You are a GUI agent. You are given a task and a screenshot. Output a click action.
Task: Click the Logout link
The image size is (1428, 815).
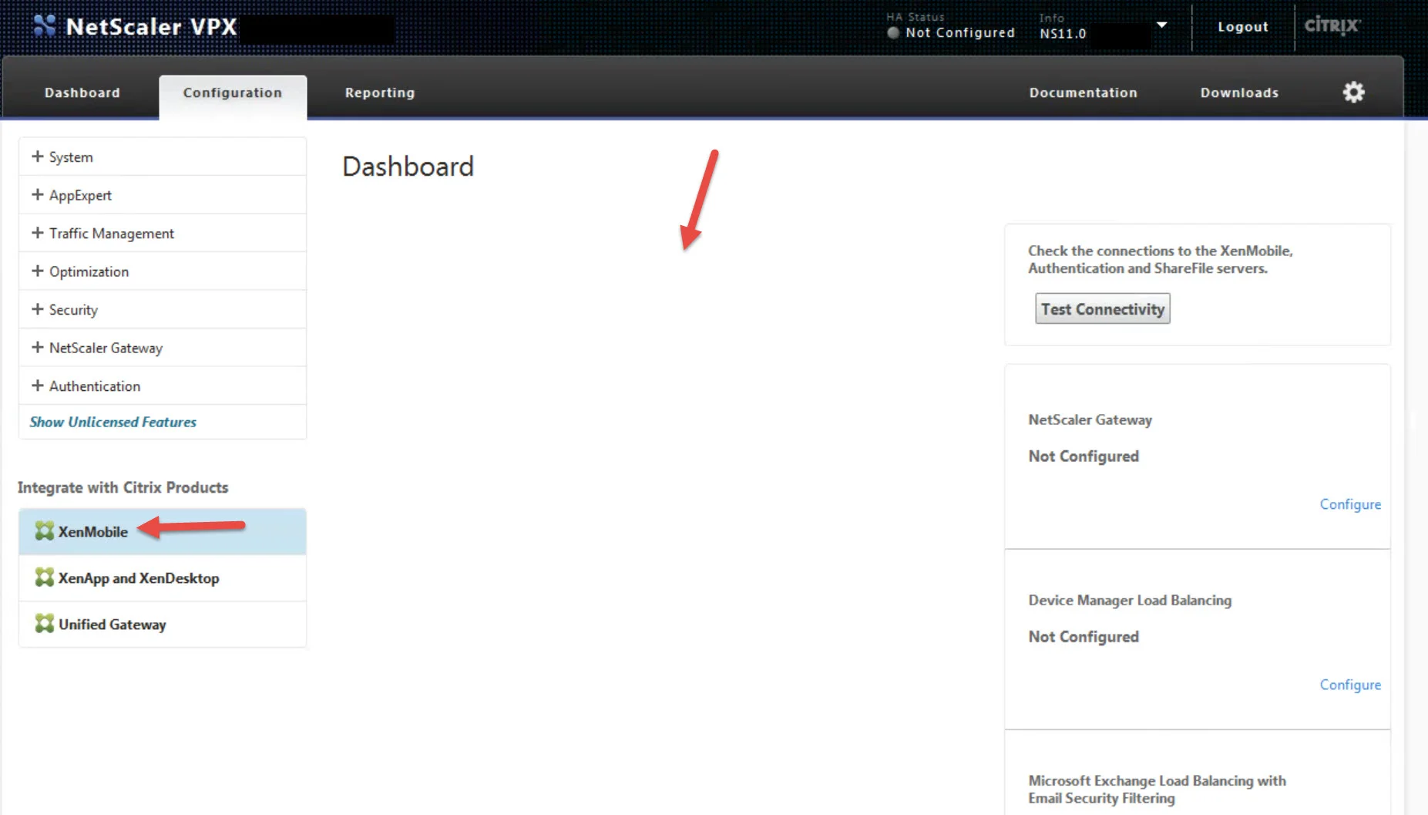click(x=1242, y=26)
